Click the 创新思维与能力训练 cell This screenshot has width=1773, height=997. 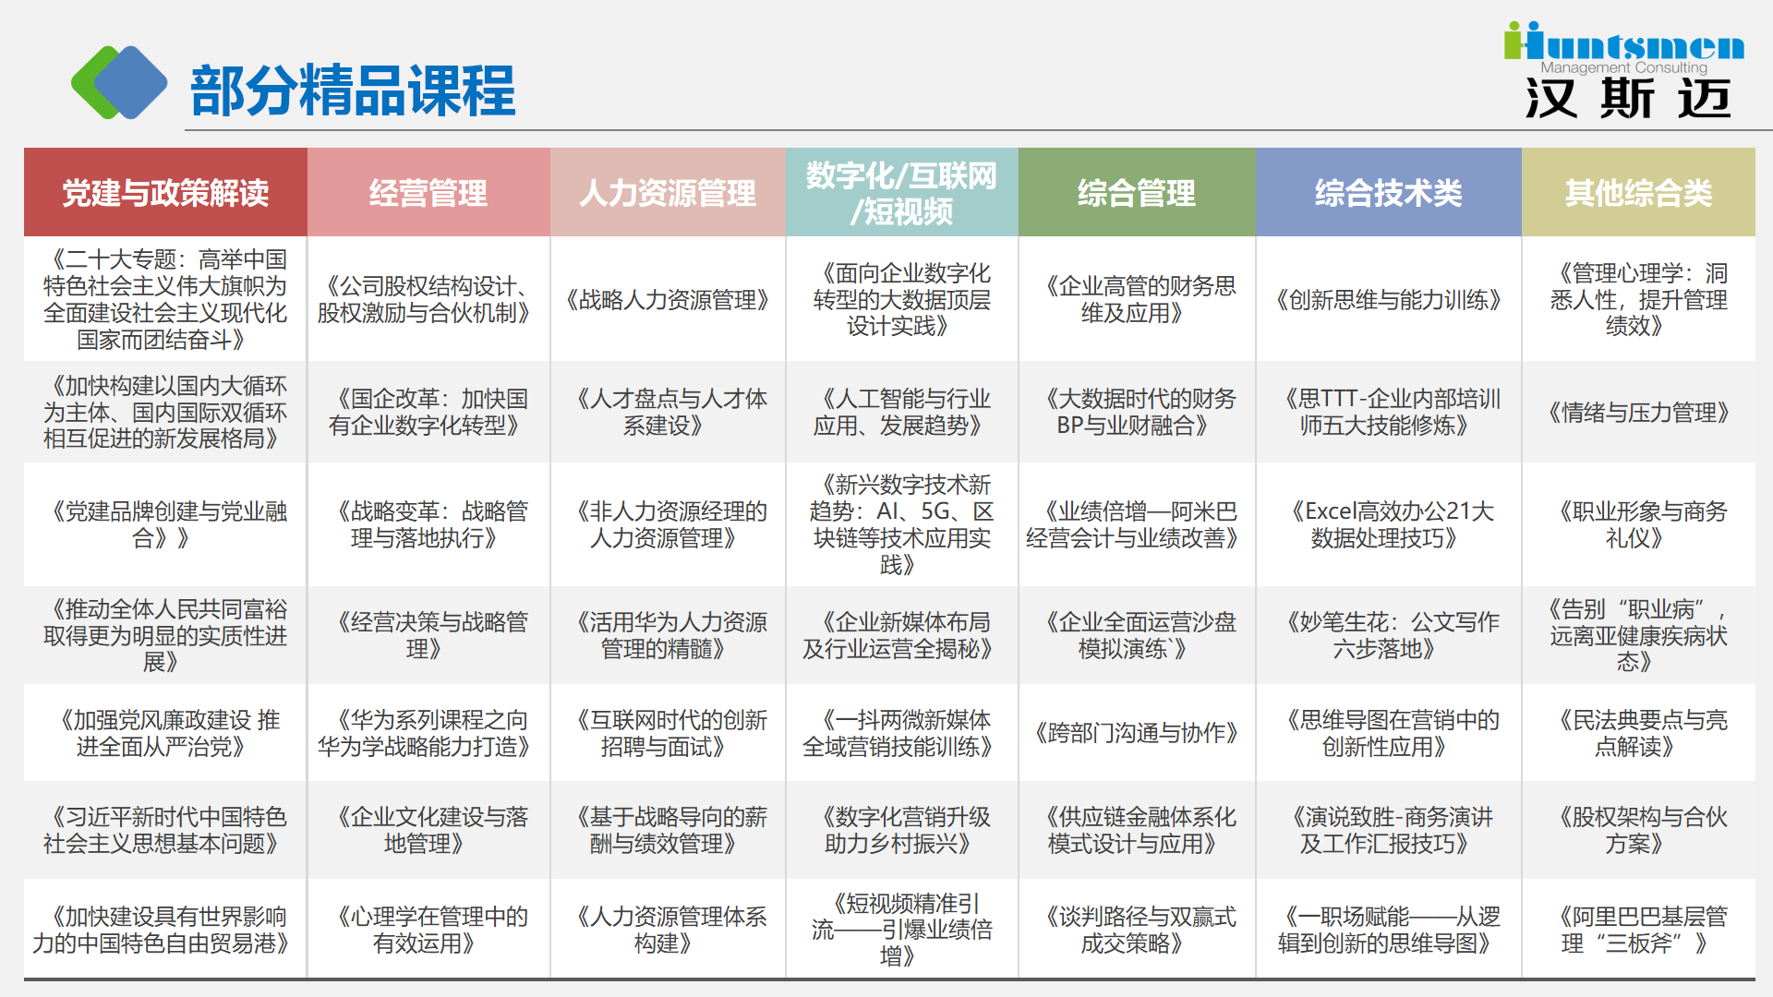[1389, 299]
